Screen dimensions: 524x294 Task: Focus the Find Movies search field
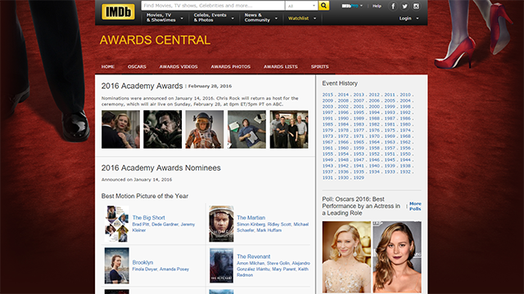tap(213, 6)
